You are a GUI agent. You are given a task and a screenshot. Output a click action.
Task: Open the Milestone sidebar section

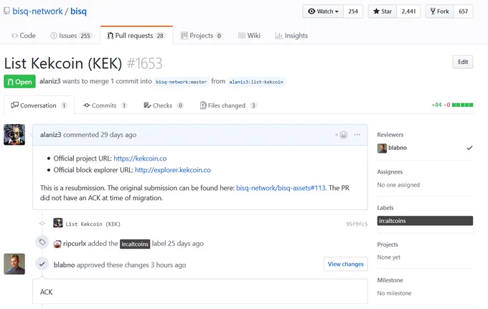(390, 280)
